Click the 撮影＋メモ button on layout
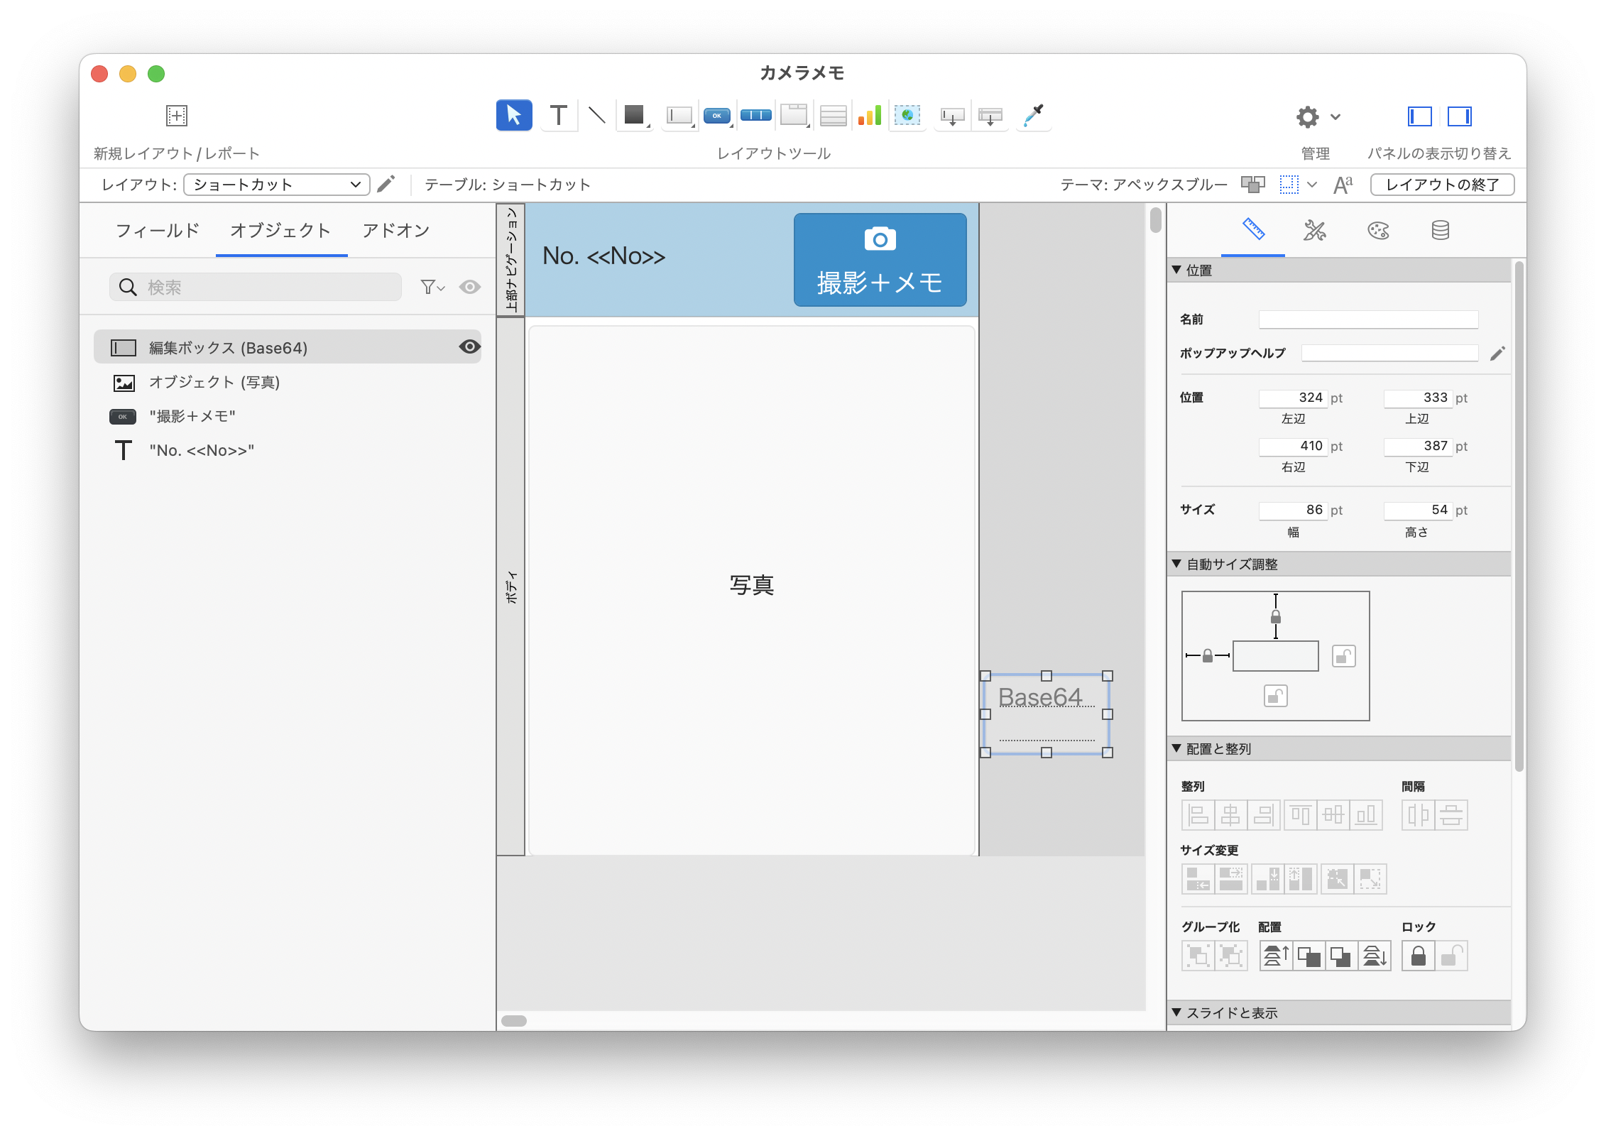 click(x=880, y=260)
